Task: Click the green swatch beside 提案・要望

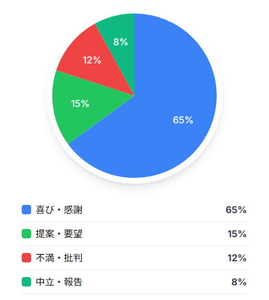Action: 26,234
